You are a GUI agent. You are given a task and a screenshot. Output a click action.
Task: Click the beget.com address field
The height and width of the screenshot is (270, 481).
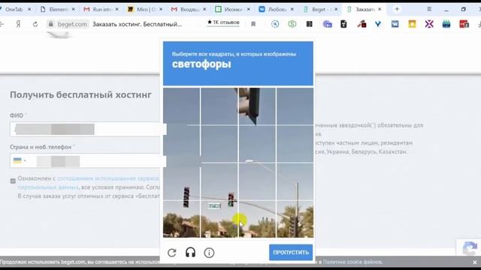pos(72,24)
